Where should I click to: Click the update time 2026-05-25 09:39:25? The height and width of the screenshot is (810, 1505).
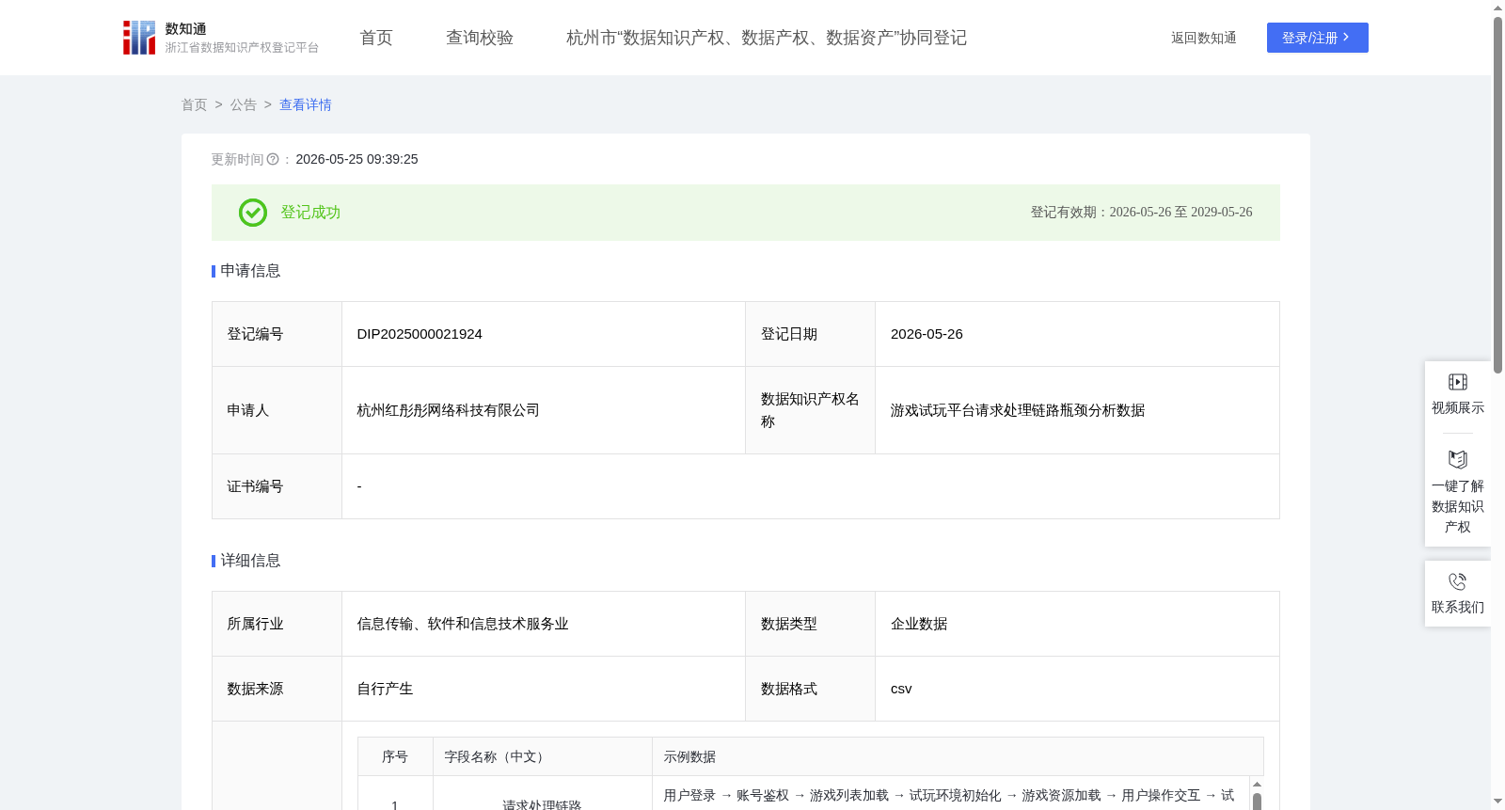point(356,160)
